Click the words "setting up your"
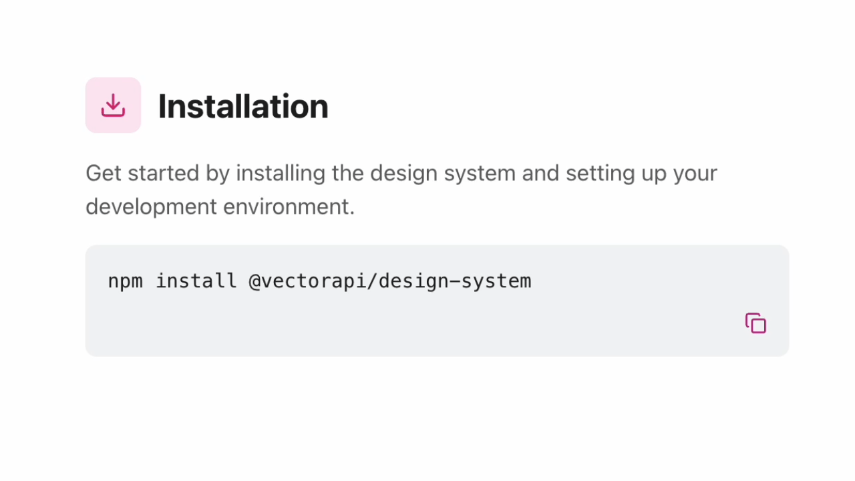855x481 pixels. 641,174
